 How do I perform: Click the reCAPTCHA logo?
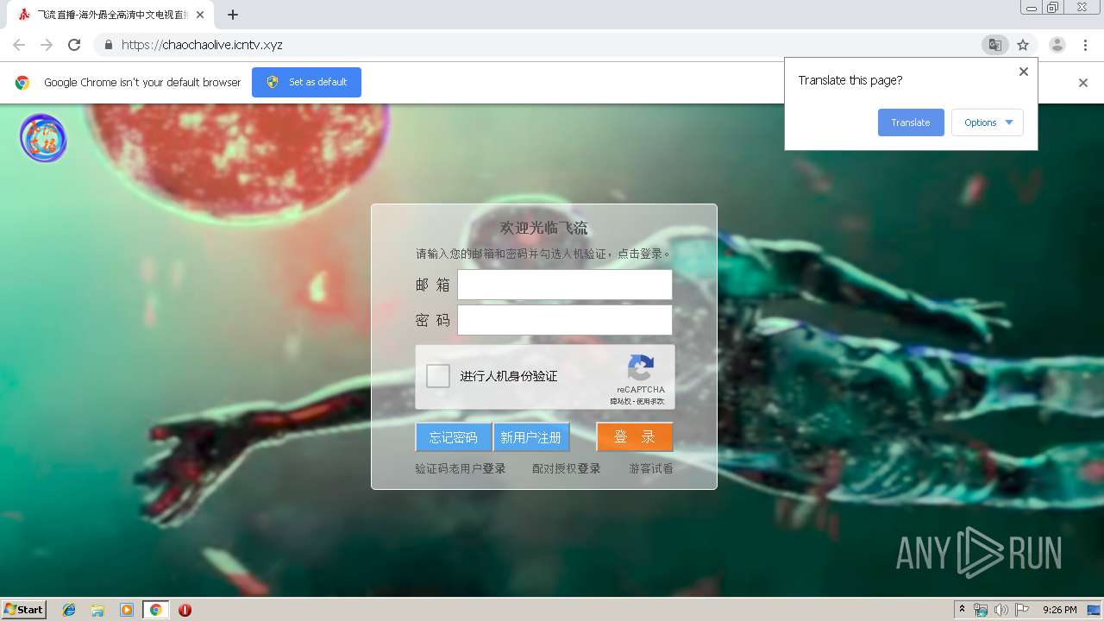(x=641, y=368)
